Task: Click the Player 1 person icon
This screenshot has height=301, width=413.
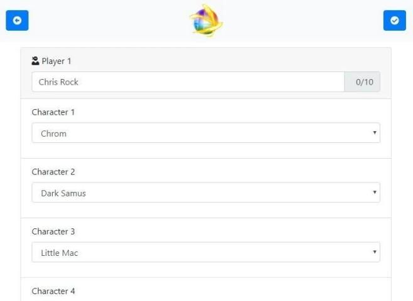Action: 35,61
